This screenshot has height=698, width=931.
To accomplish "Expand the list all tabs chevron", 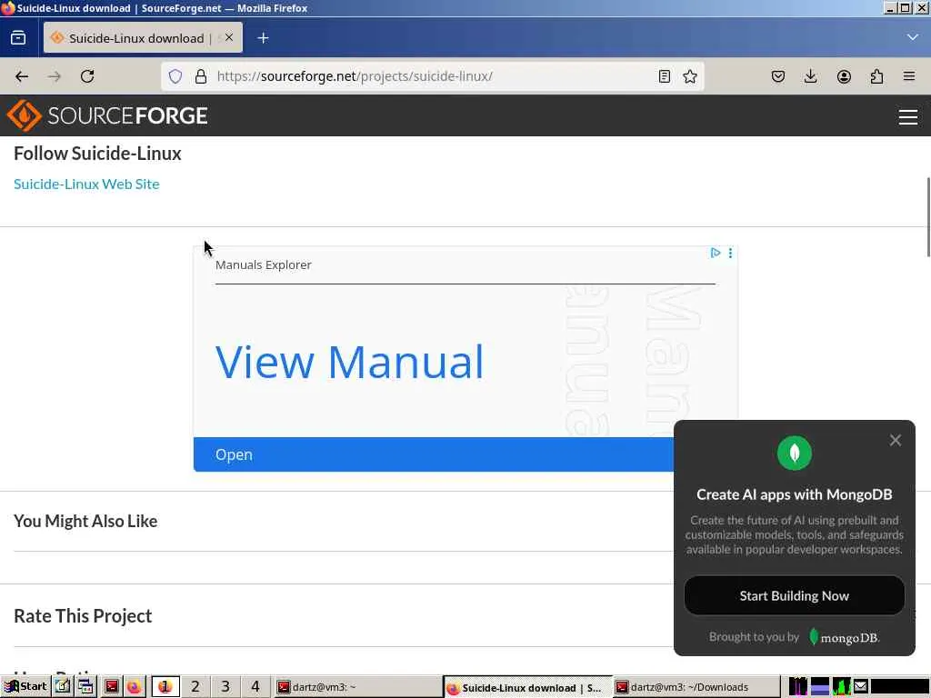I will pos(913,37).
